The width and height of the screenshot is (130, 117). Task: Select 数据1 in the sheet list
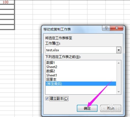81,63
